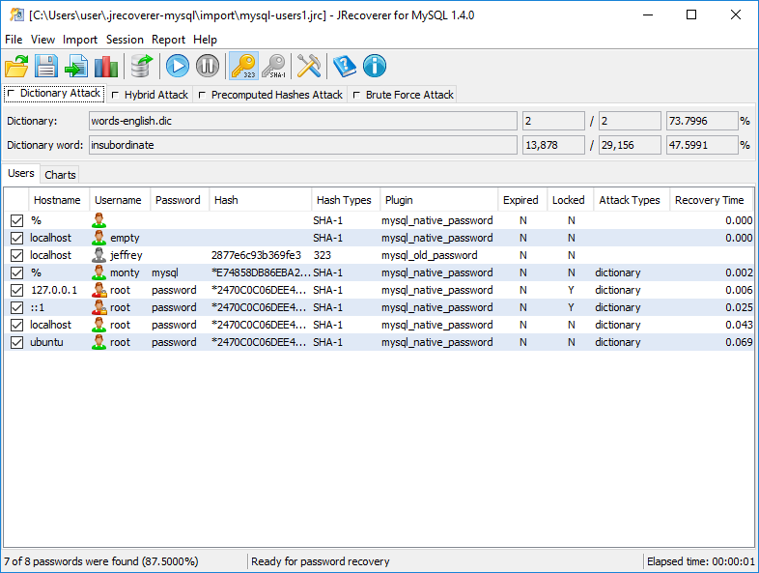The image size is (759, 573).
Task: Select the mysql_old_password plugin cell
Action: coord(430,255)
